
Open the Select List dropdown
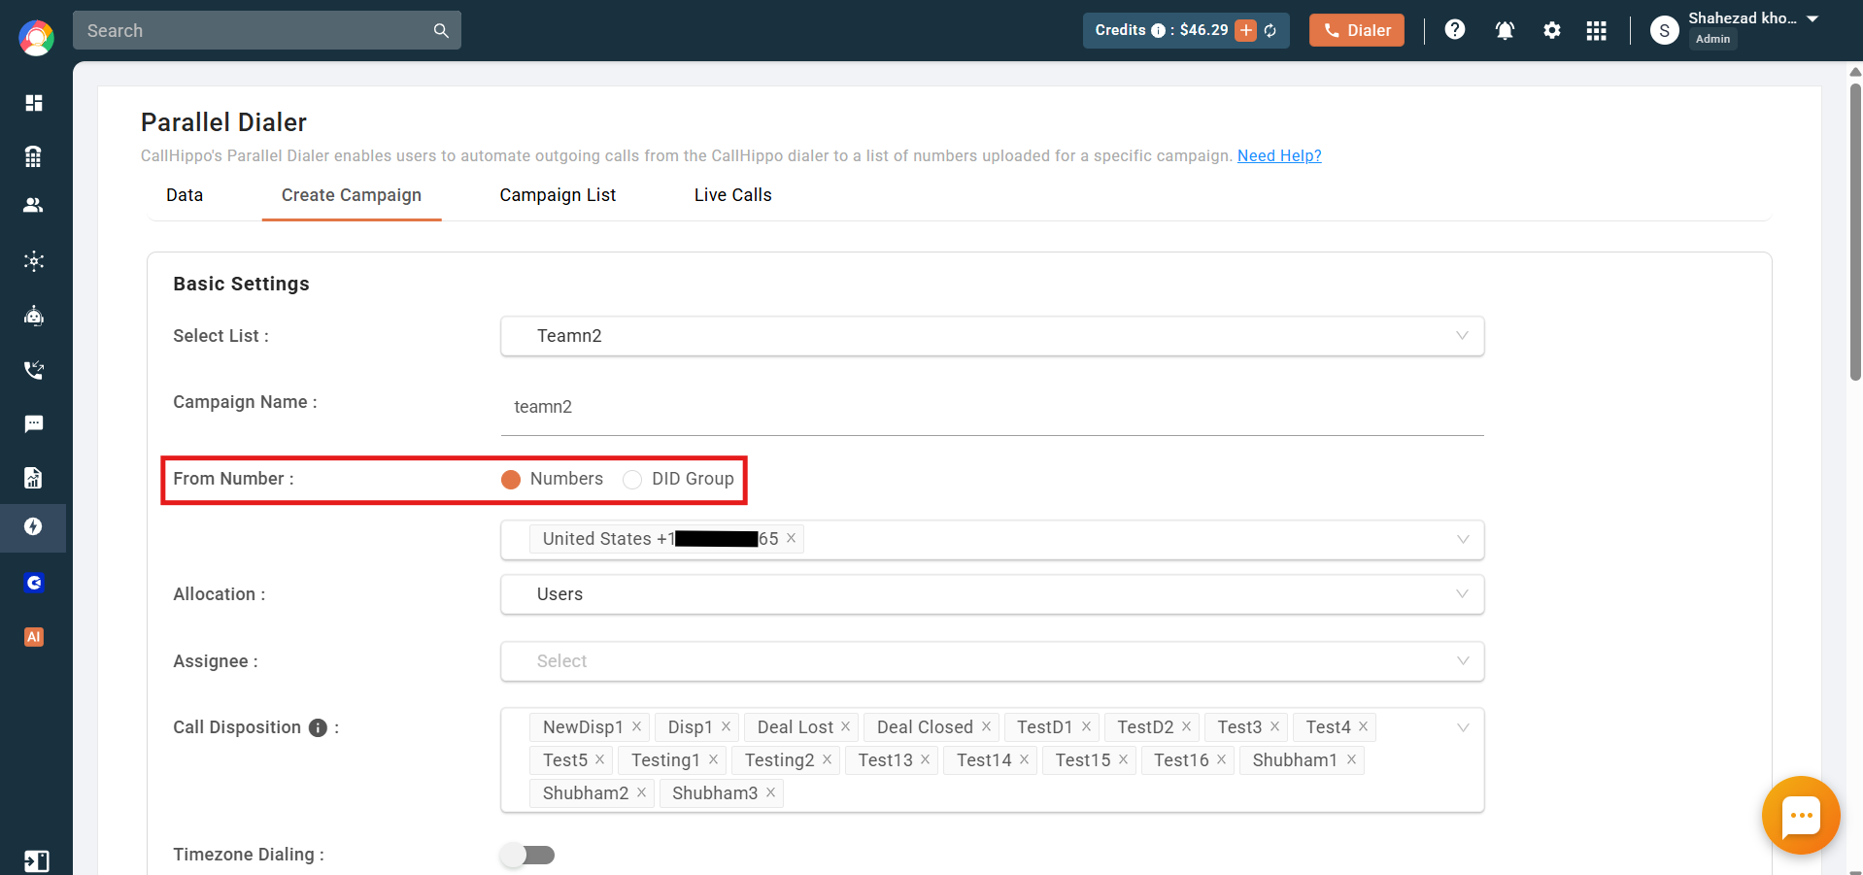tap(992, 336)
